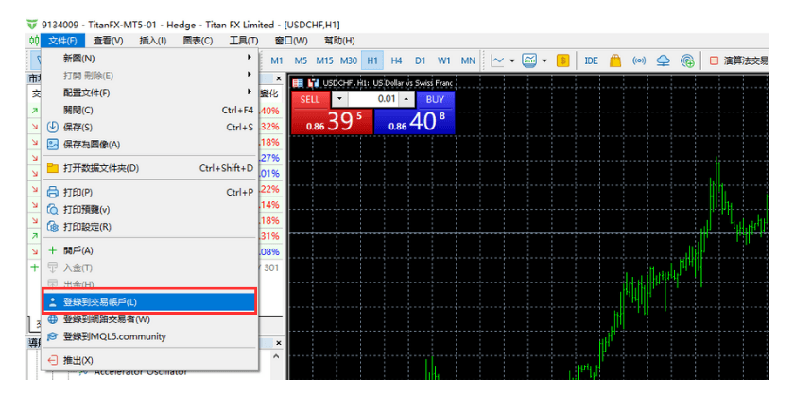Select the H1 timeframe toggle

(x=372, y=60)
